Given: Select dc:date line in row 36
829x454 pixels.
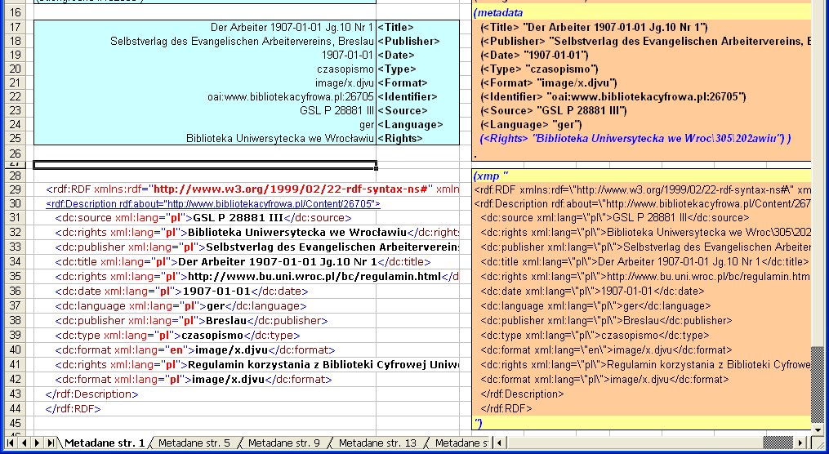Looking at the screenshot, I should (181, 292).
